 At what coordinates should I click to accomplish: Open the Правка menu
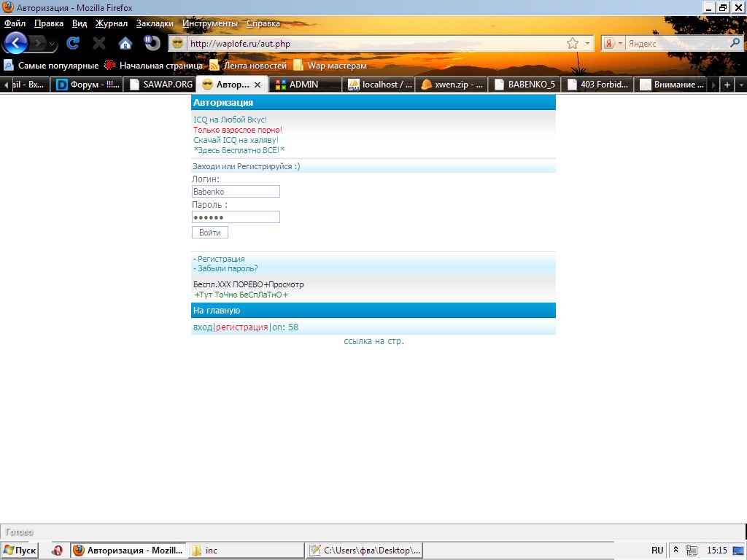click(x=49, y=23)
